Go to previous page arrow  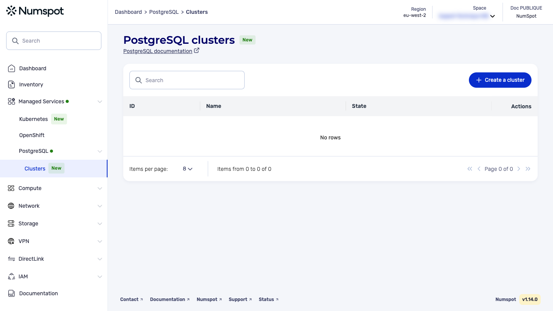click(x=479, y=169)
